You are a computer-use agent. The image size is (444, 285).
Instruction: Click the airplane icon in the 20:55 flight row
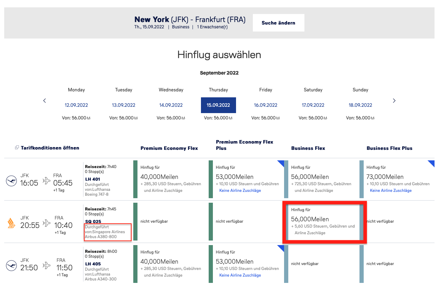(46, 223)
